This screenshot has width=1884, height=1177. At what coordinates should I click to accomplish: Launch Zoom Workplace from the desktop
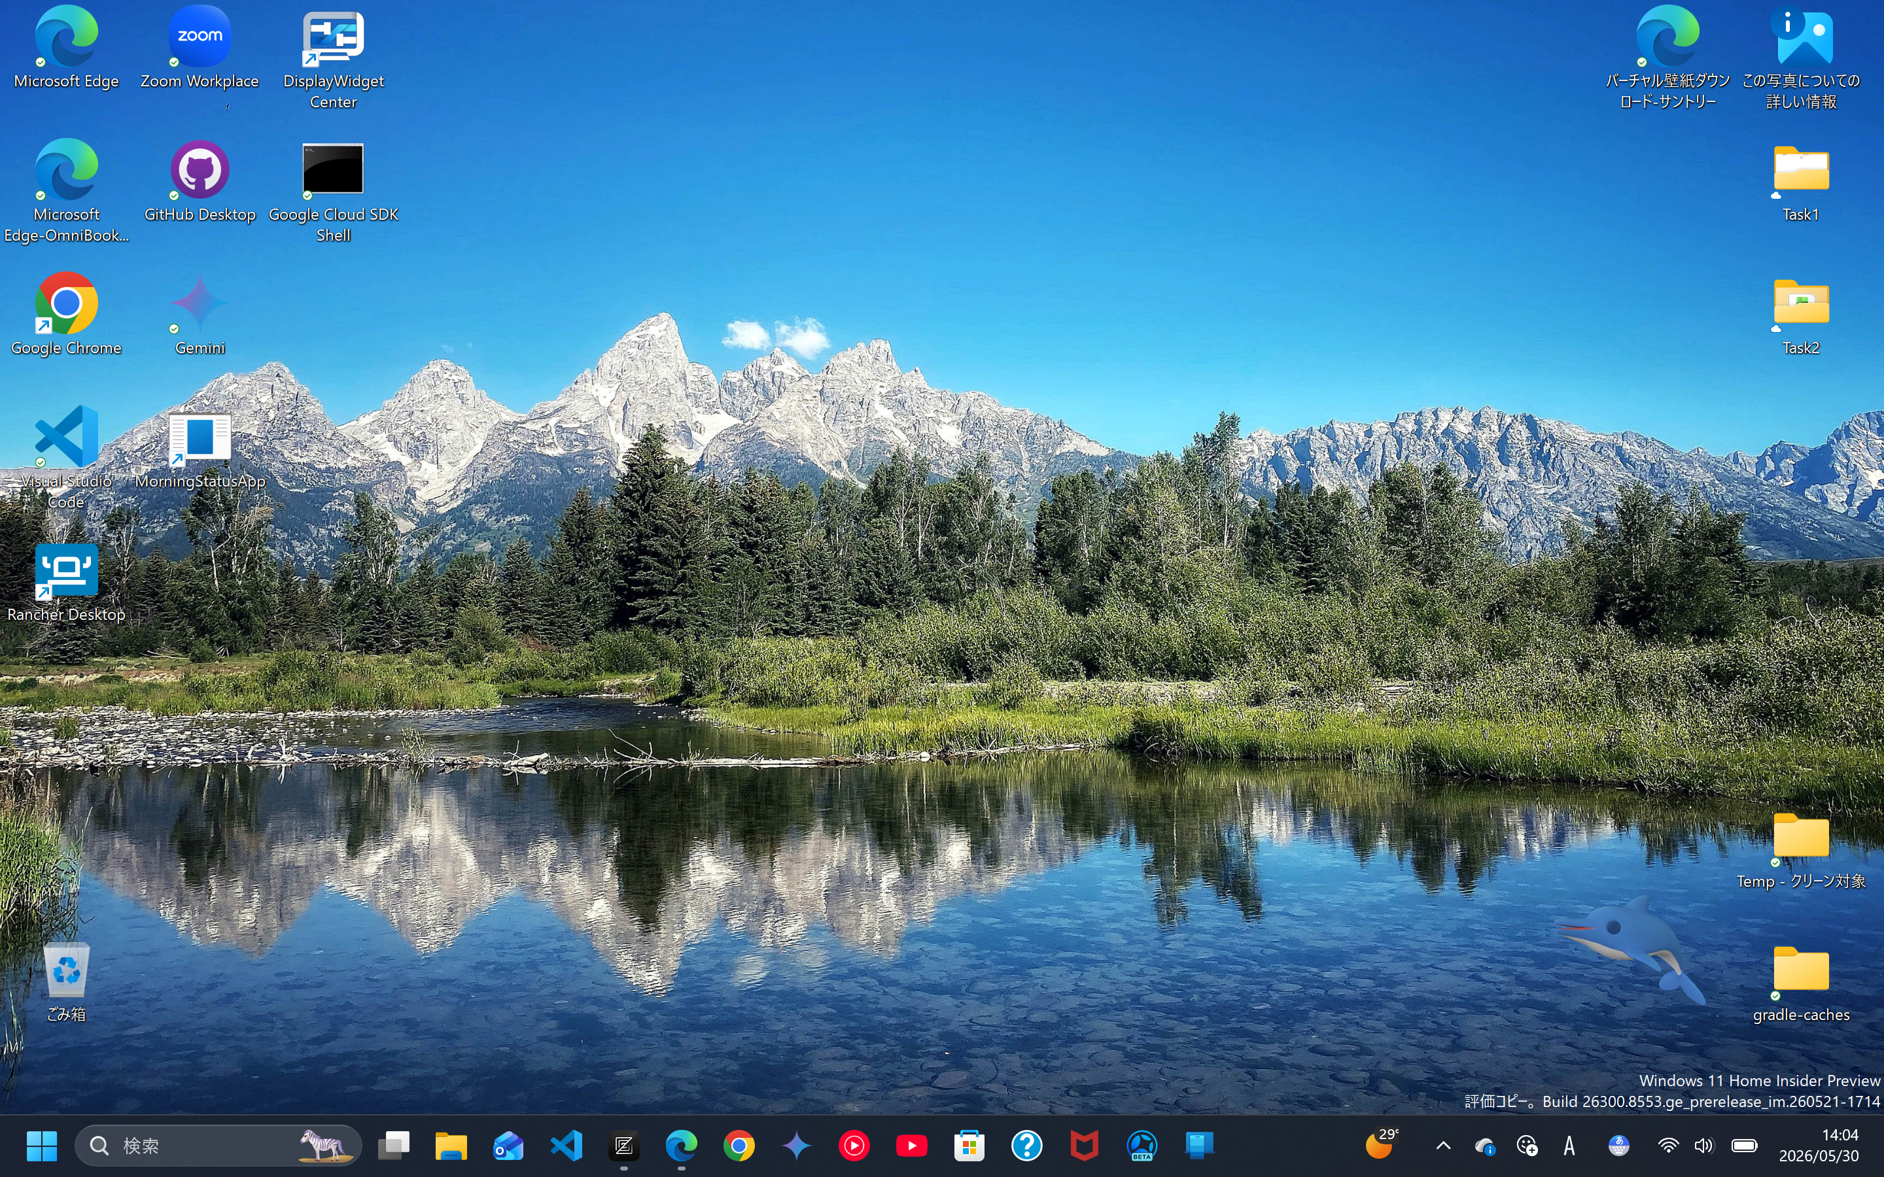coord(200,46)
